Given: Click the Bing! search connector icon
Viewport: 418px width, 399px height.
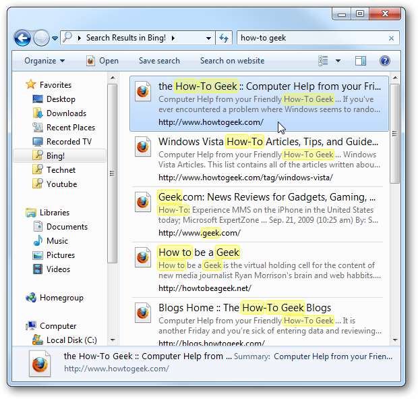Looking at the screenshot, I should (x=38, y=155).
